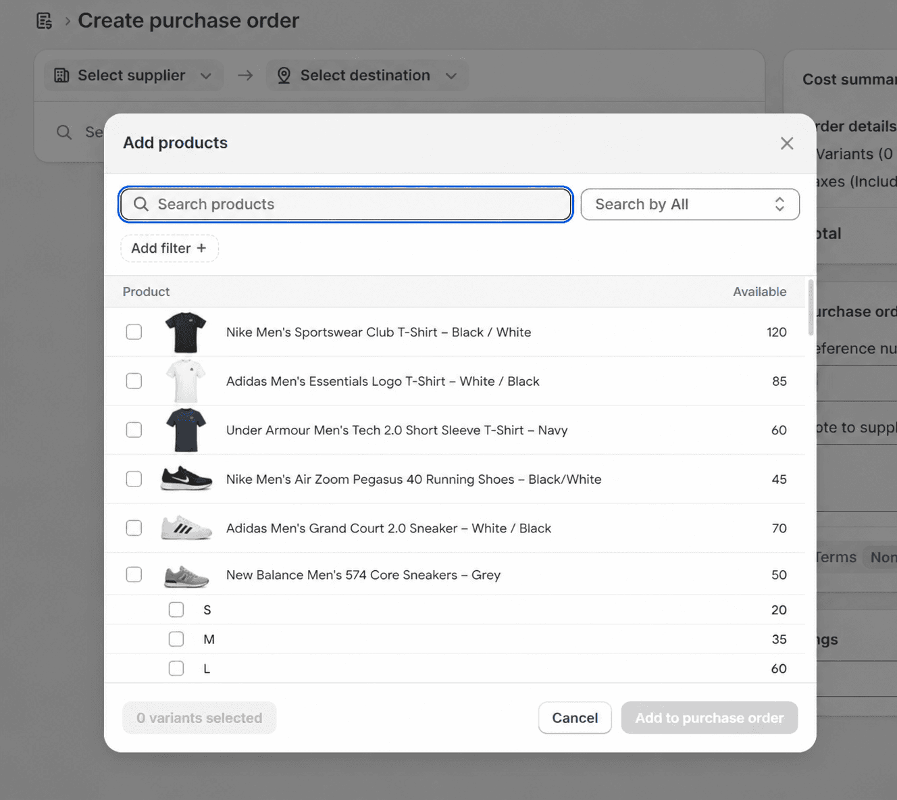Click the available count 45

pos(779,479)
